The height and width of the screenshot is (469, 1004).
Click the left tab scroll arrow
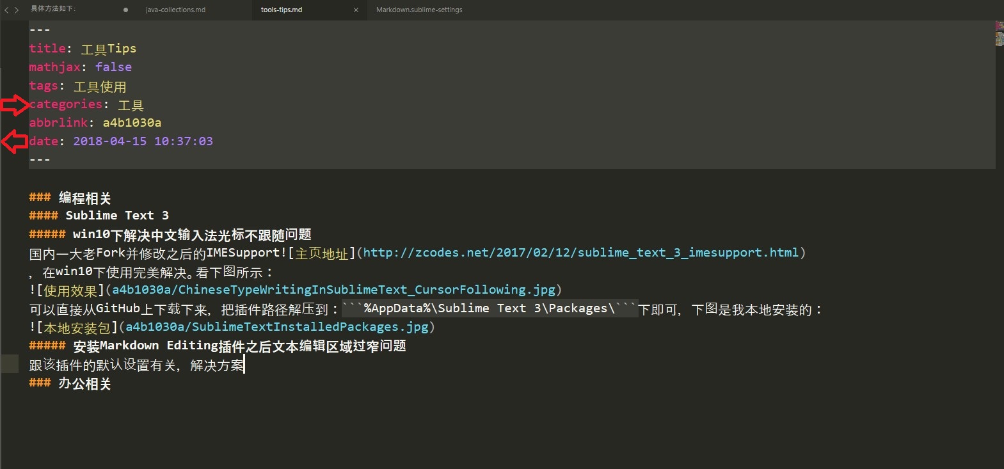click(x=6, y=10)
